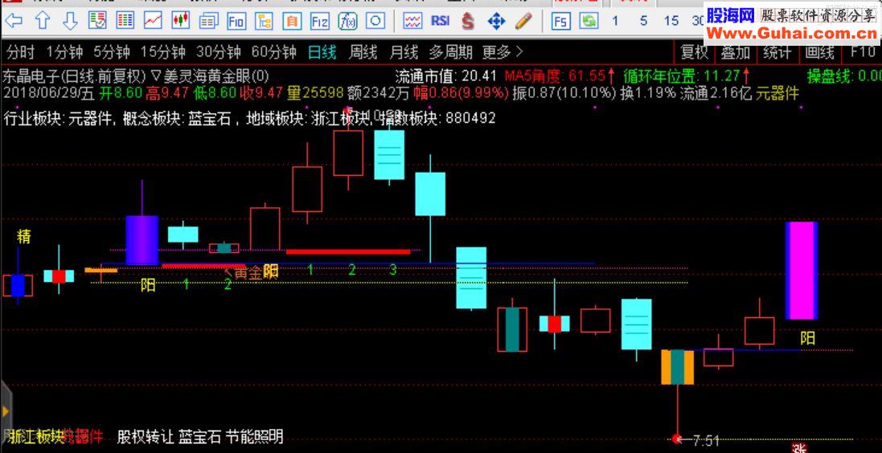Click the index sector code 880492

(x=470, y=119)
